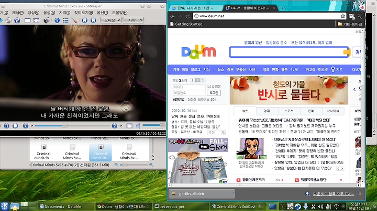Take a screenshot with the camera icon
Screen dimensions: 377x211
(x=46, y=20)
